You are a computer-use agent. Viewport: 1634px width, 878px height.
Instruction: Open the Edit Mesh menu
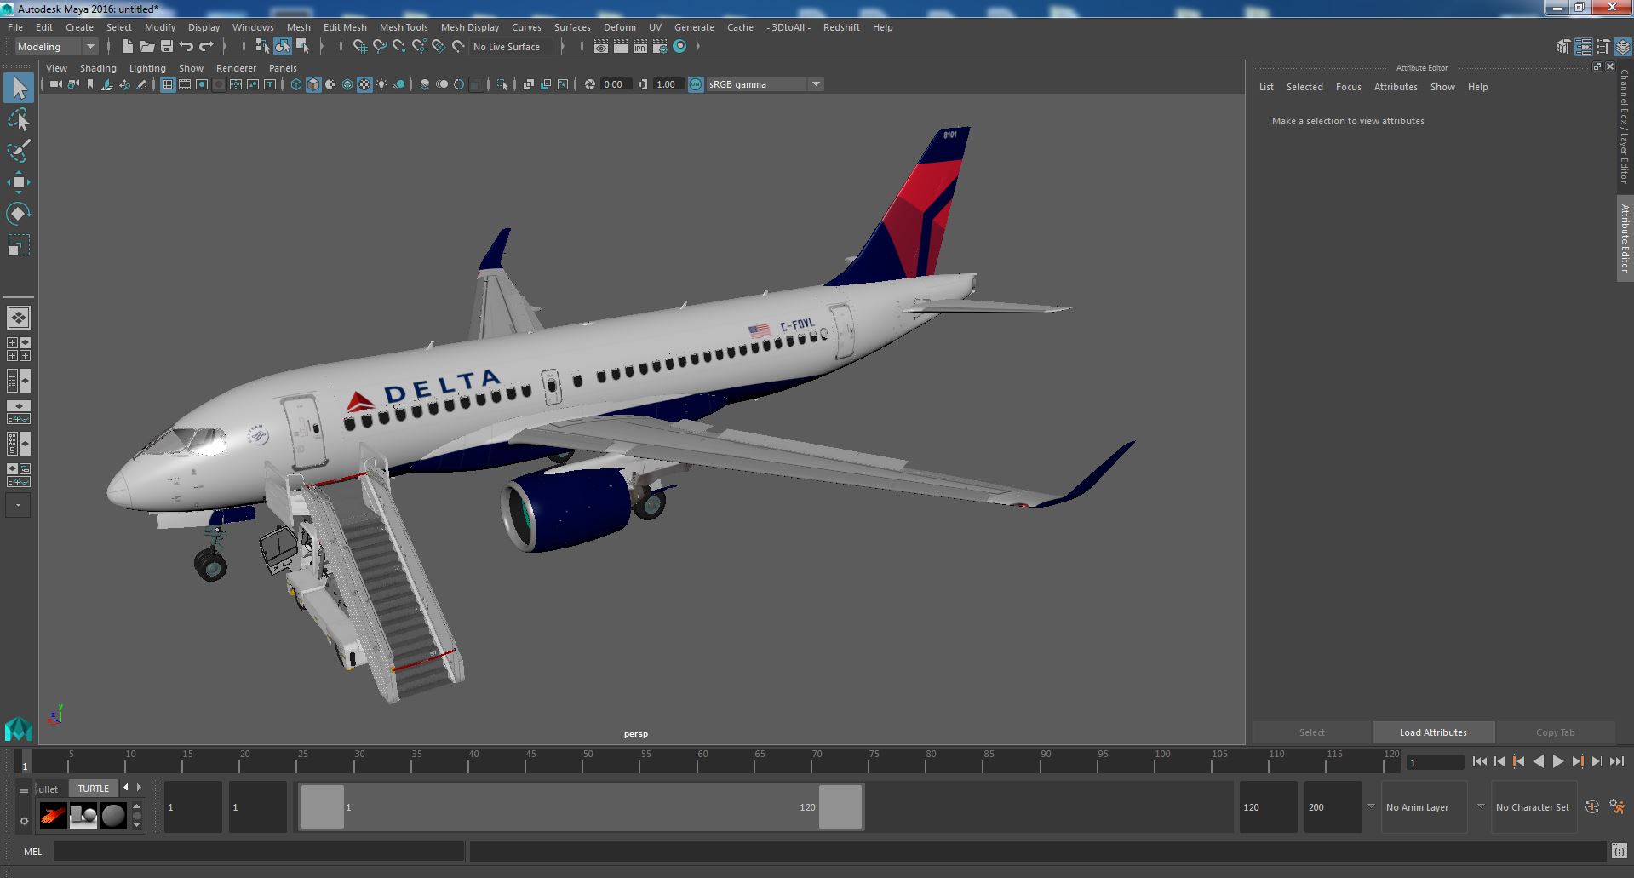[345, 27]
